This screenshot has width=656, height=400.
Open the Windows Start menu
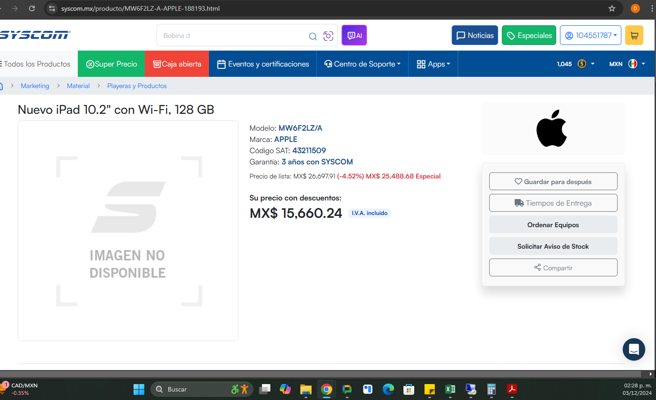(x=139, y=389)
